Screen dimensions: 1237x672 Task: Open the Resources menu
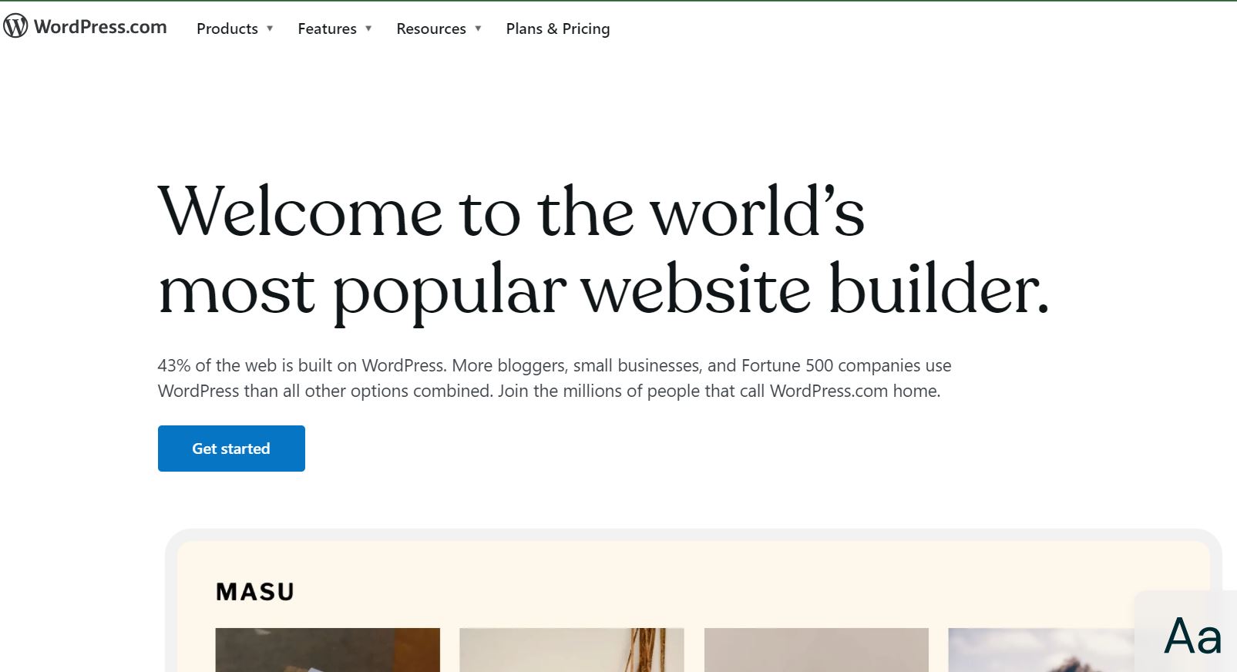pos(431,29)
